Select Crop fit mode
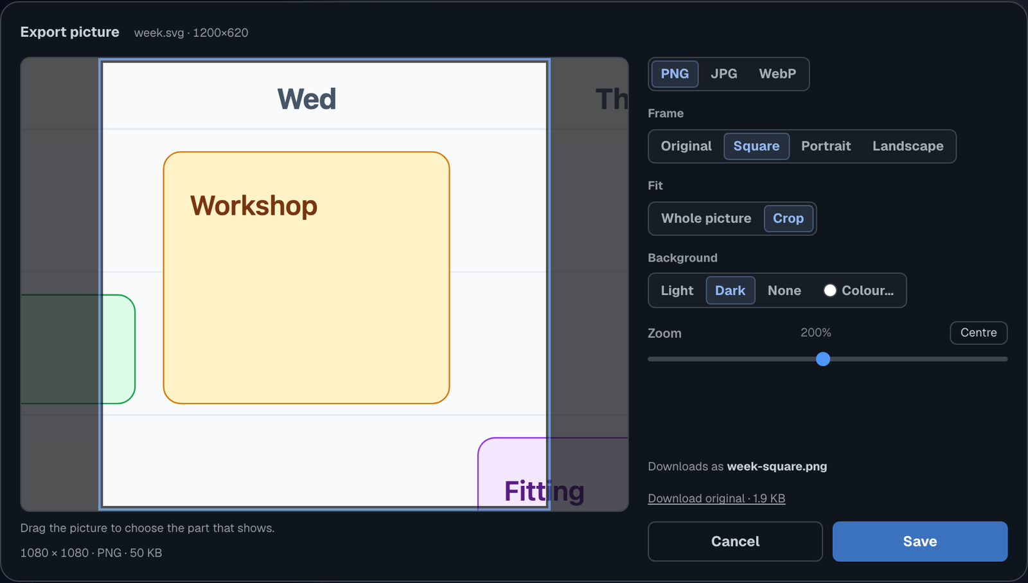Viewport: 1028px width, 583px height. point(788,219)
